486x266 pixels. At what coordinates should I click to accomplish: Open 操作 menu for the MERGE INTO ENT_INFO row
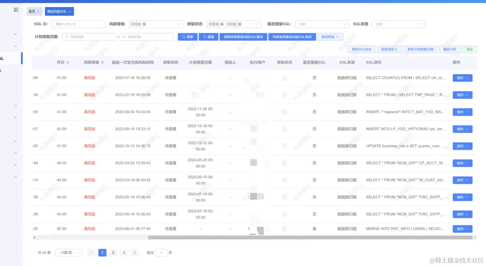click(462, 229)
